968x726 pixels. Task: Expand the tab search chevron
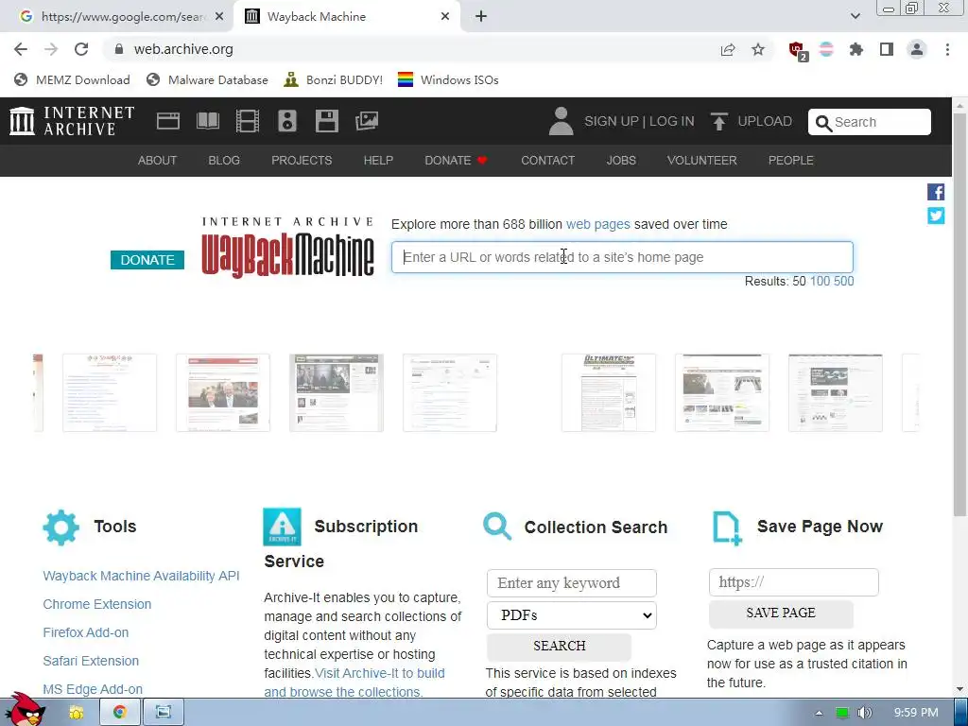(855, 17)
